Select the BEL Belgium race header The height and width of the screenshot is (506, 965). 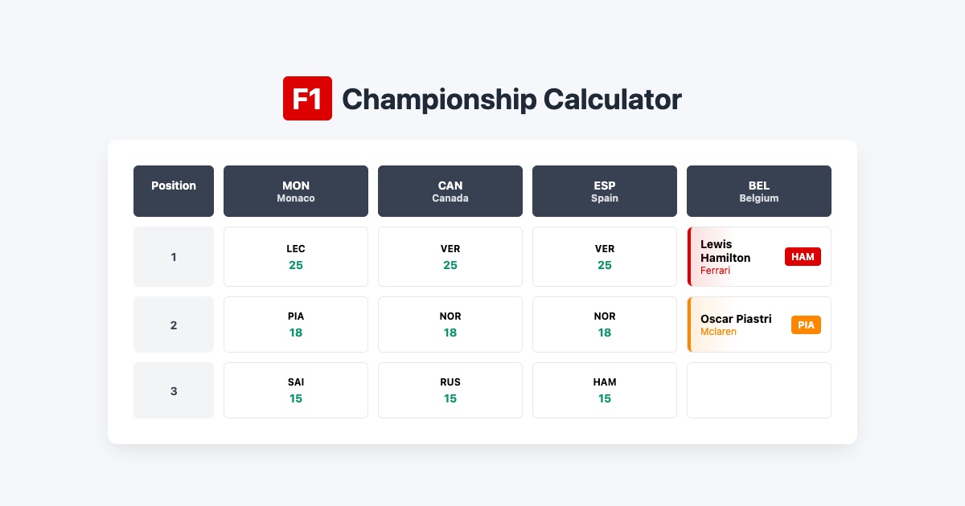759,191
